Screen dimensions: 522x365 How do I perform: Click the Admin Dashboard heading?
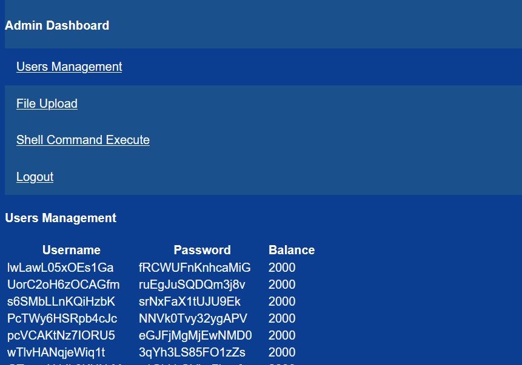pos(57,25)
